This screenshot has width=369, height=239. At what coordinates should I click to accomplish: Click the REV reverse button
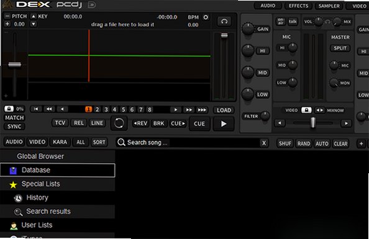(x=140, y=124)
